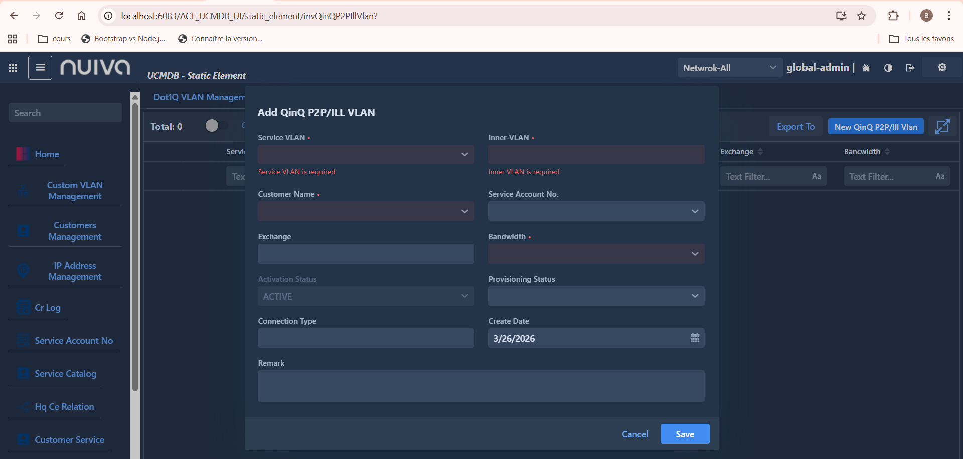The width and height of the screenshot is (963, 459).
Task: Toggle the hamburger sidebar menu button
Action: tap(40, 68)
